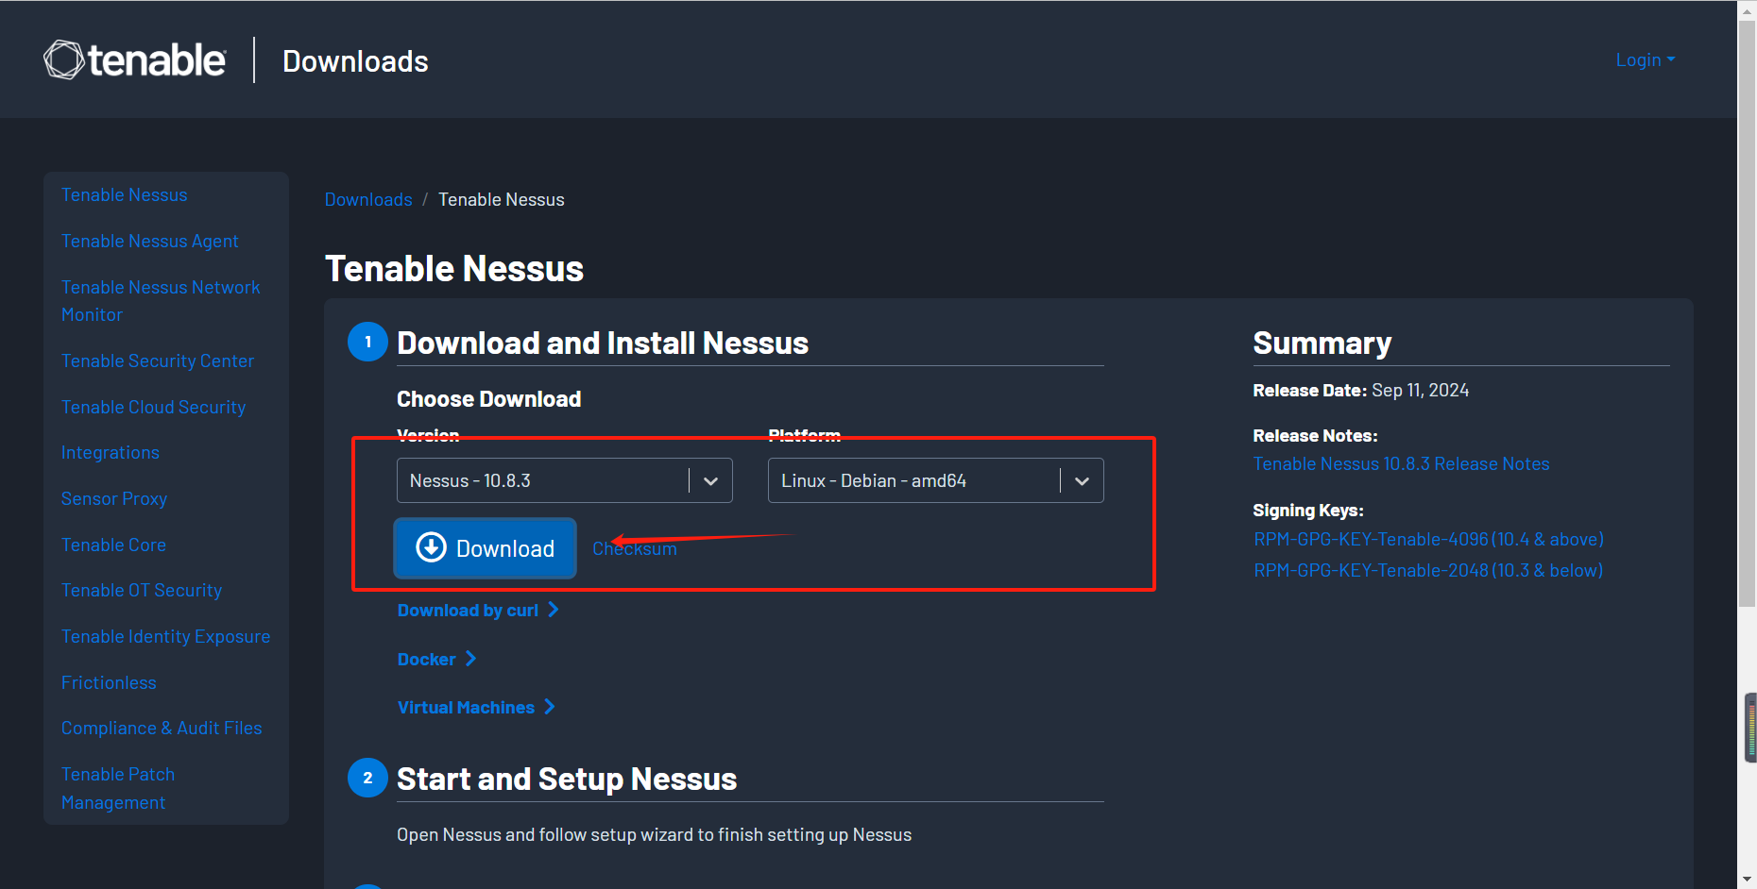
Task: Click the Tenable logo icon
Action: pos(64,60)
